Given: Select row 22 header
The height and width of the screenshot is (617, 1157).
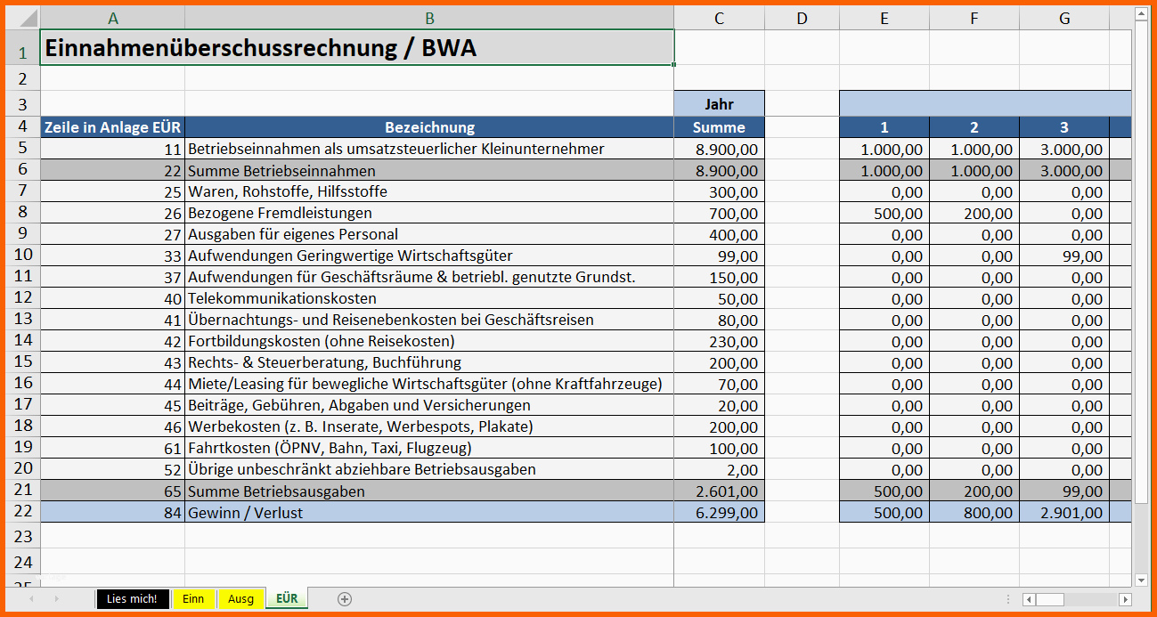Looking at the screenshot, I should 22,512.
